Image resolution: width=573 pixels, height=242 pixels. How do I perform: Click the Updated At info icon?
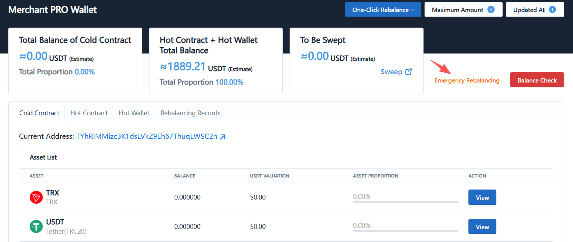(552, 10)
